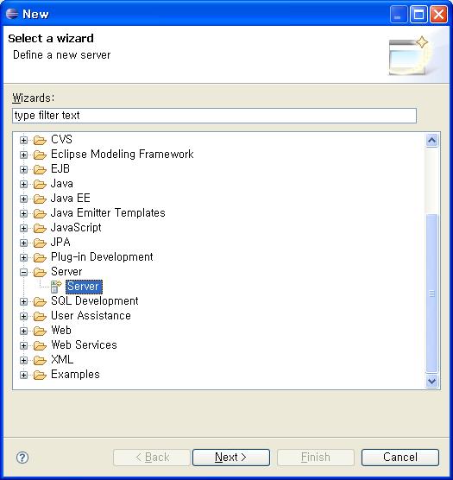Expand the Java EE tree node

23,199
